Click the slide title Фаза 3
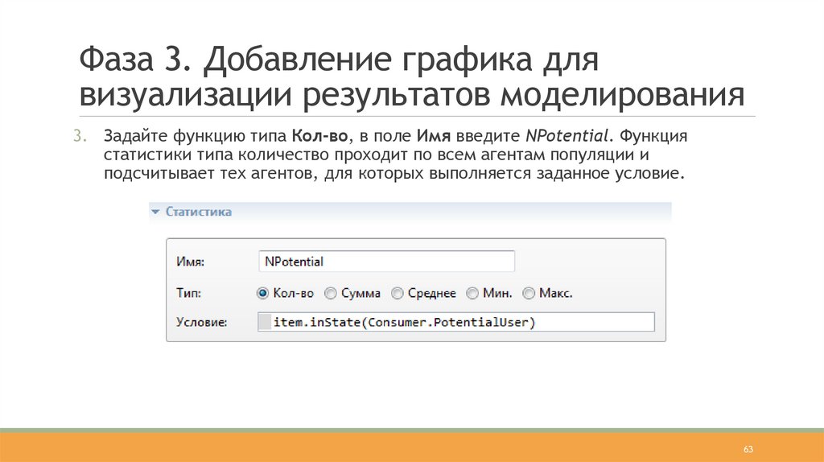This screenshot has width=824, height=462. [x=411, y=76]
